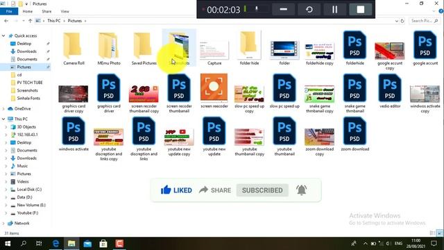Select Youtube (F:) drive
This screenshot has width=444, height=250.
coord(28,213)
